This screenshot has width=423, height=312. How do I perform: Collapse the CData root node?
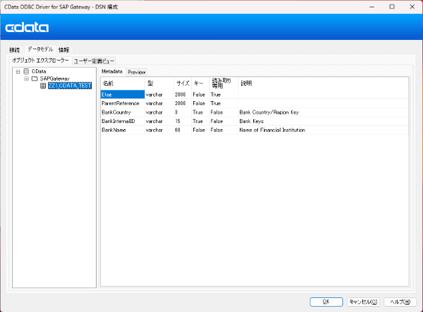[18, 72]
